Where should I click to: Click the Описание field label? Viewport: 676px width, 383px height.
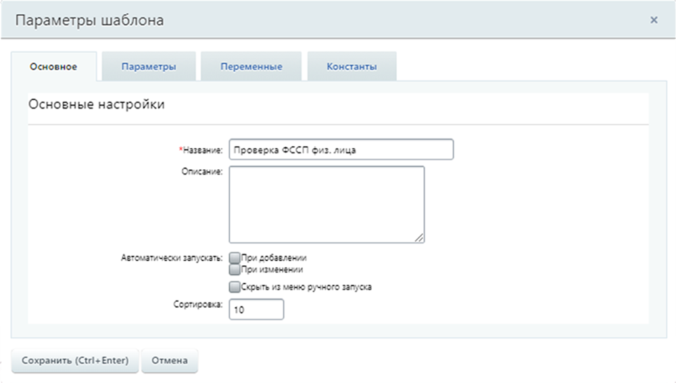(204, 172)
